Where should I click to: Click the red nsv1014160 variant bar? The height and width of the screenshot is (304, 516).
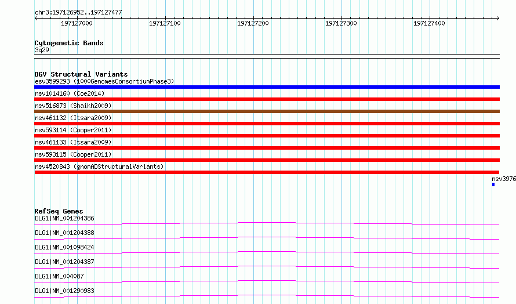coord(267,99)
